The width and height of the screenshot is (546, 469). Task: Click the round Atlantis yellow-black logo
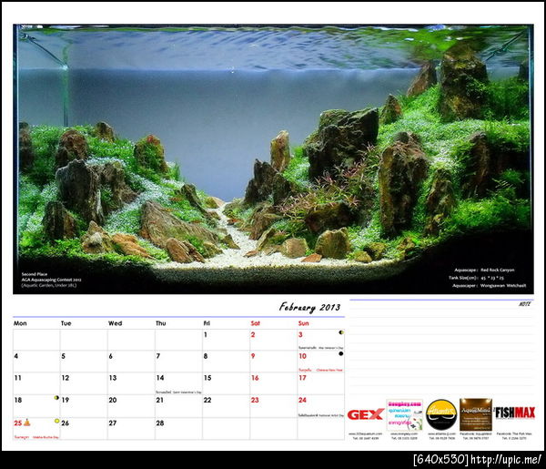441,414
